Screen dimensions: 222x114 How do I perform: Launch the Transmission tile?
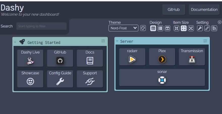point(192,57)
